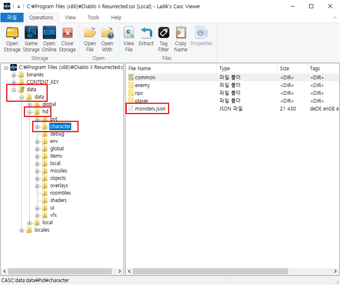Viewport: 340px width, 285px height.
Task: Select the locales folder in tree
Action: [42, 230]
